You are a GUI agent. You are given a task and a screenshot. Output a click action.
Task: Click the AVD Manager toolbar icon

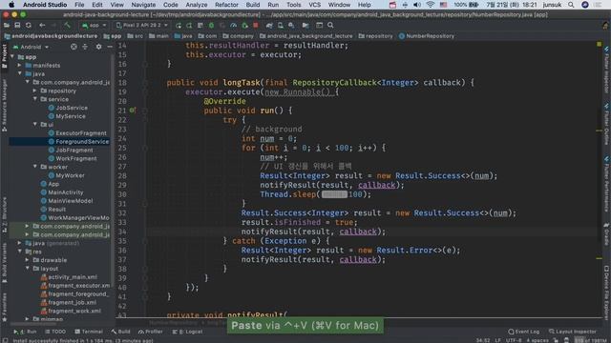(x=280, y=26)
